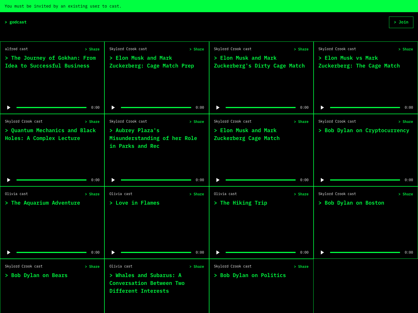Click the Join button
The image size is (418, 313).
pos(401,22)
